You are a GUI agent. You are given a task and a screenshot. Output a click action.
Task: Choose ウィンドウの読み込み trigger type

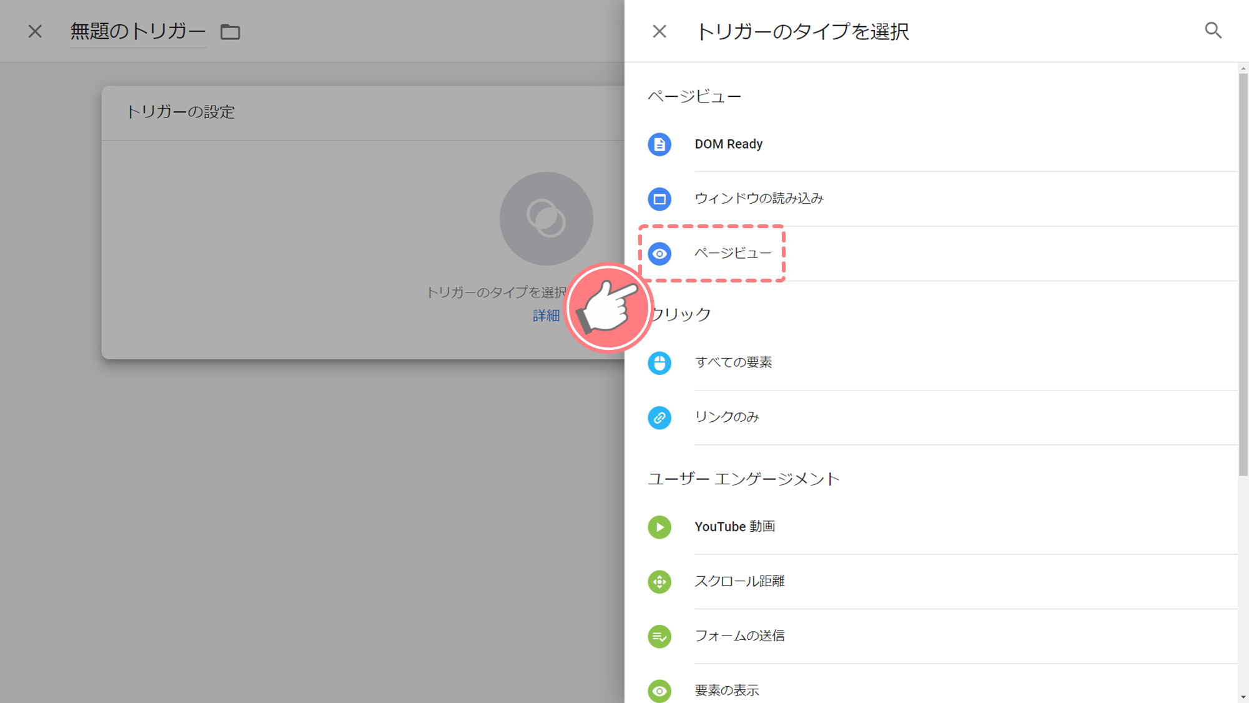[x=942, y=199]
